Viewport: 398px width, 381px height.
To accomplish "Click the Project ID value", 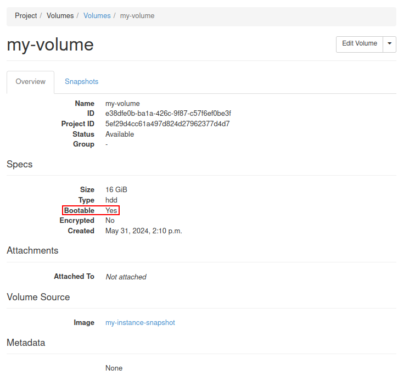I will coord(167,124).
